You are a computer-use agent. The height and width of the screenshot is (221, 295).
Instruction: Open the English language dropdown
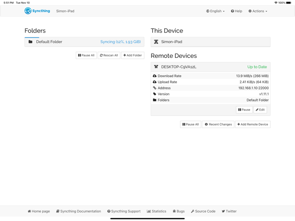215,11
